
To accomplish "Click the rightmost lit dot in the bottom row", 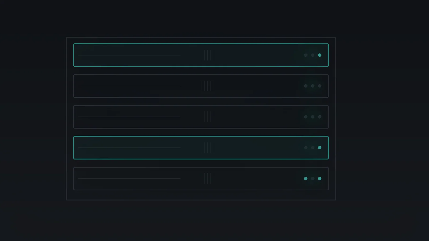I will (320, 179).
